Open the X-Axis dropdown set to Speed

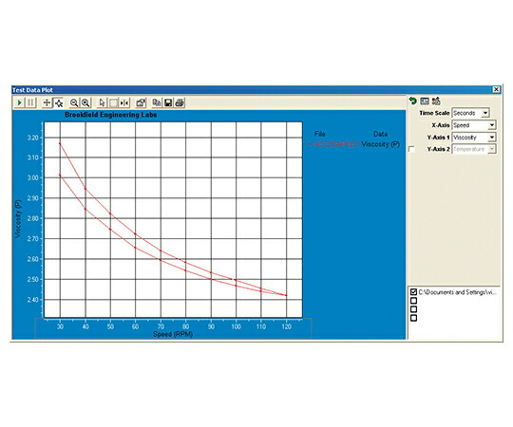(x=474, y=125)
